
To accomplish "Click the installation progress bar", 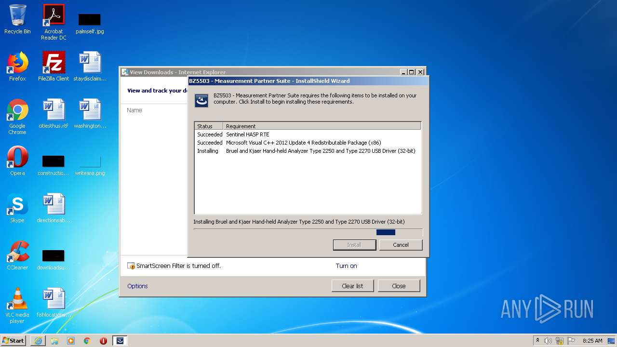I will pyautogui.click(x=308, y=232).
